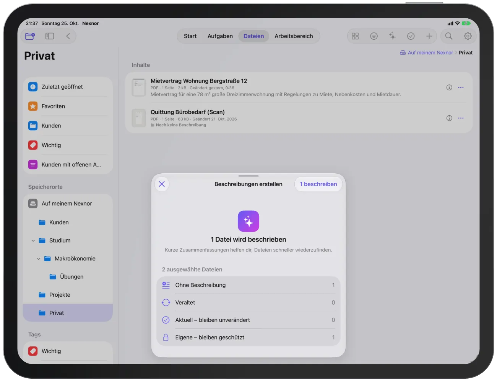497x381 pixels.
Task: Select 'Eigene – bleiben geschützt' row
Action: click(x=248, y=337)
